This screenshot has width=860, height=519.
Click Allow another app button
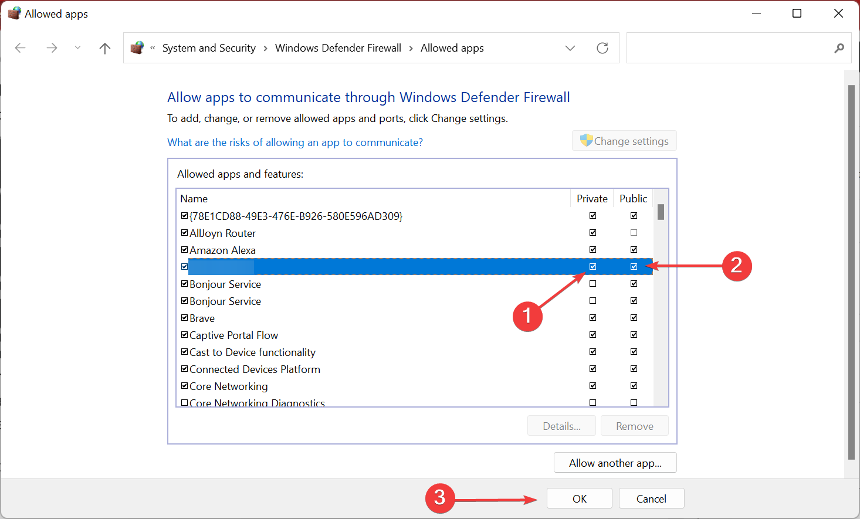click(x=615, y=463)
